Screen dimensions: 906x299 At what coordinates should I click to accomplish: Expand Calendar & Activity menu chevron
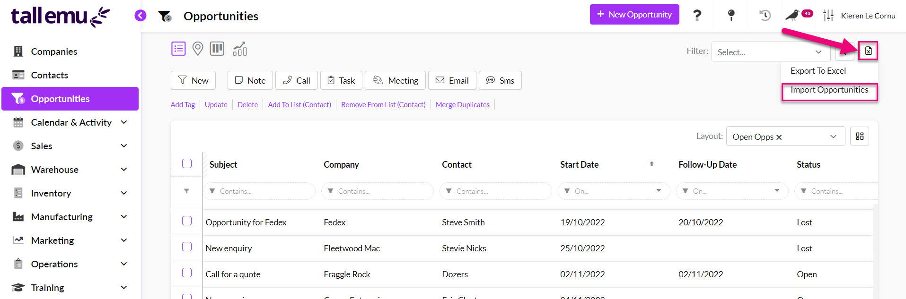(124, 122)
